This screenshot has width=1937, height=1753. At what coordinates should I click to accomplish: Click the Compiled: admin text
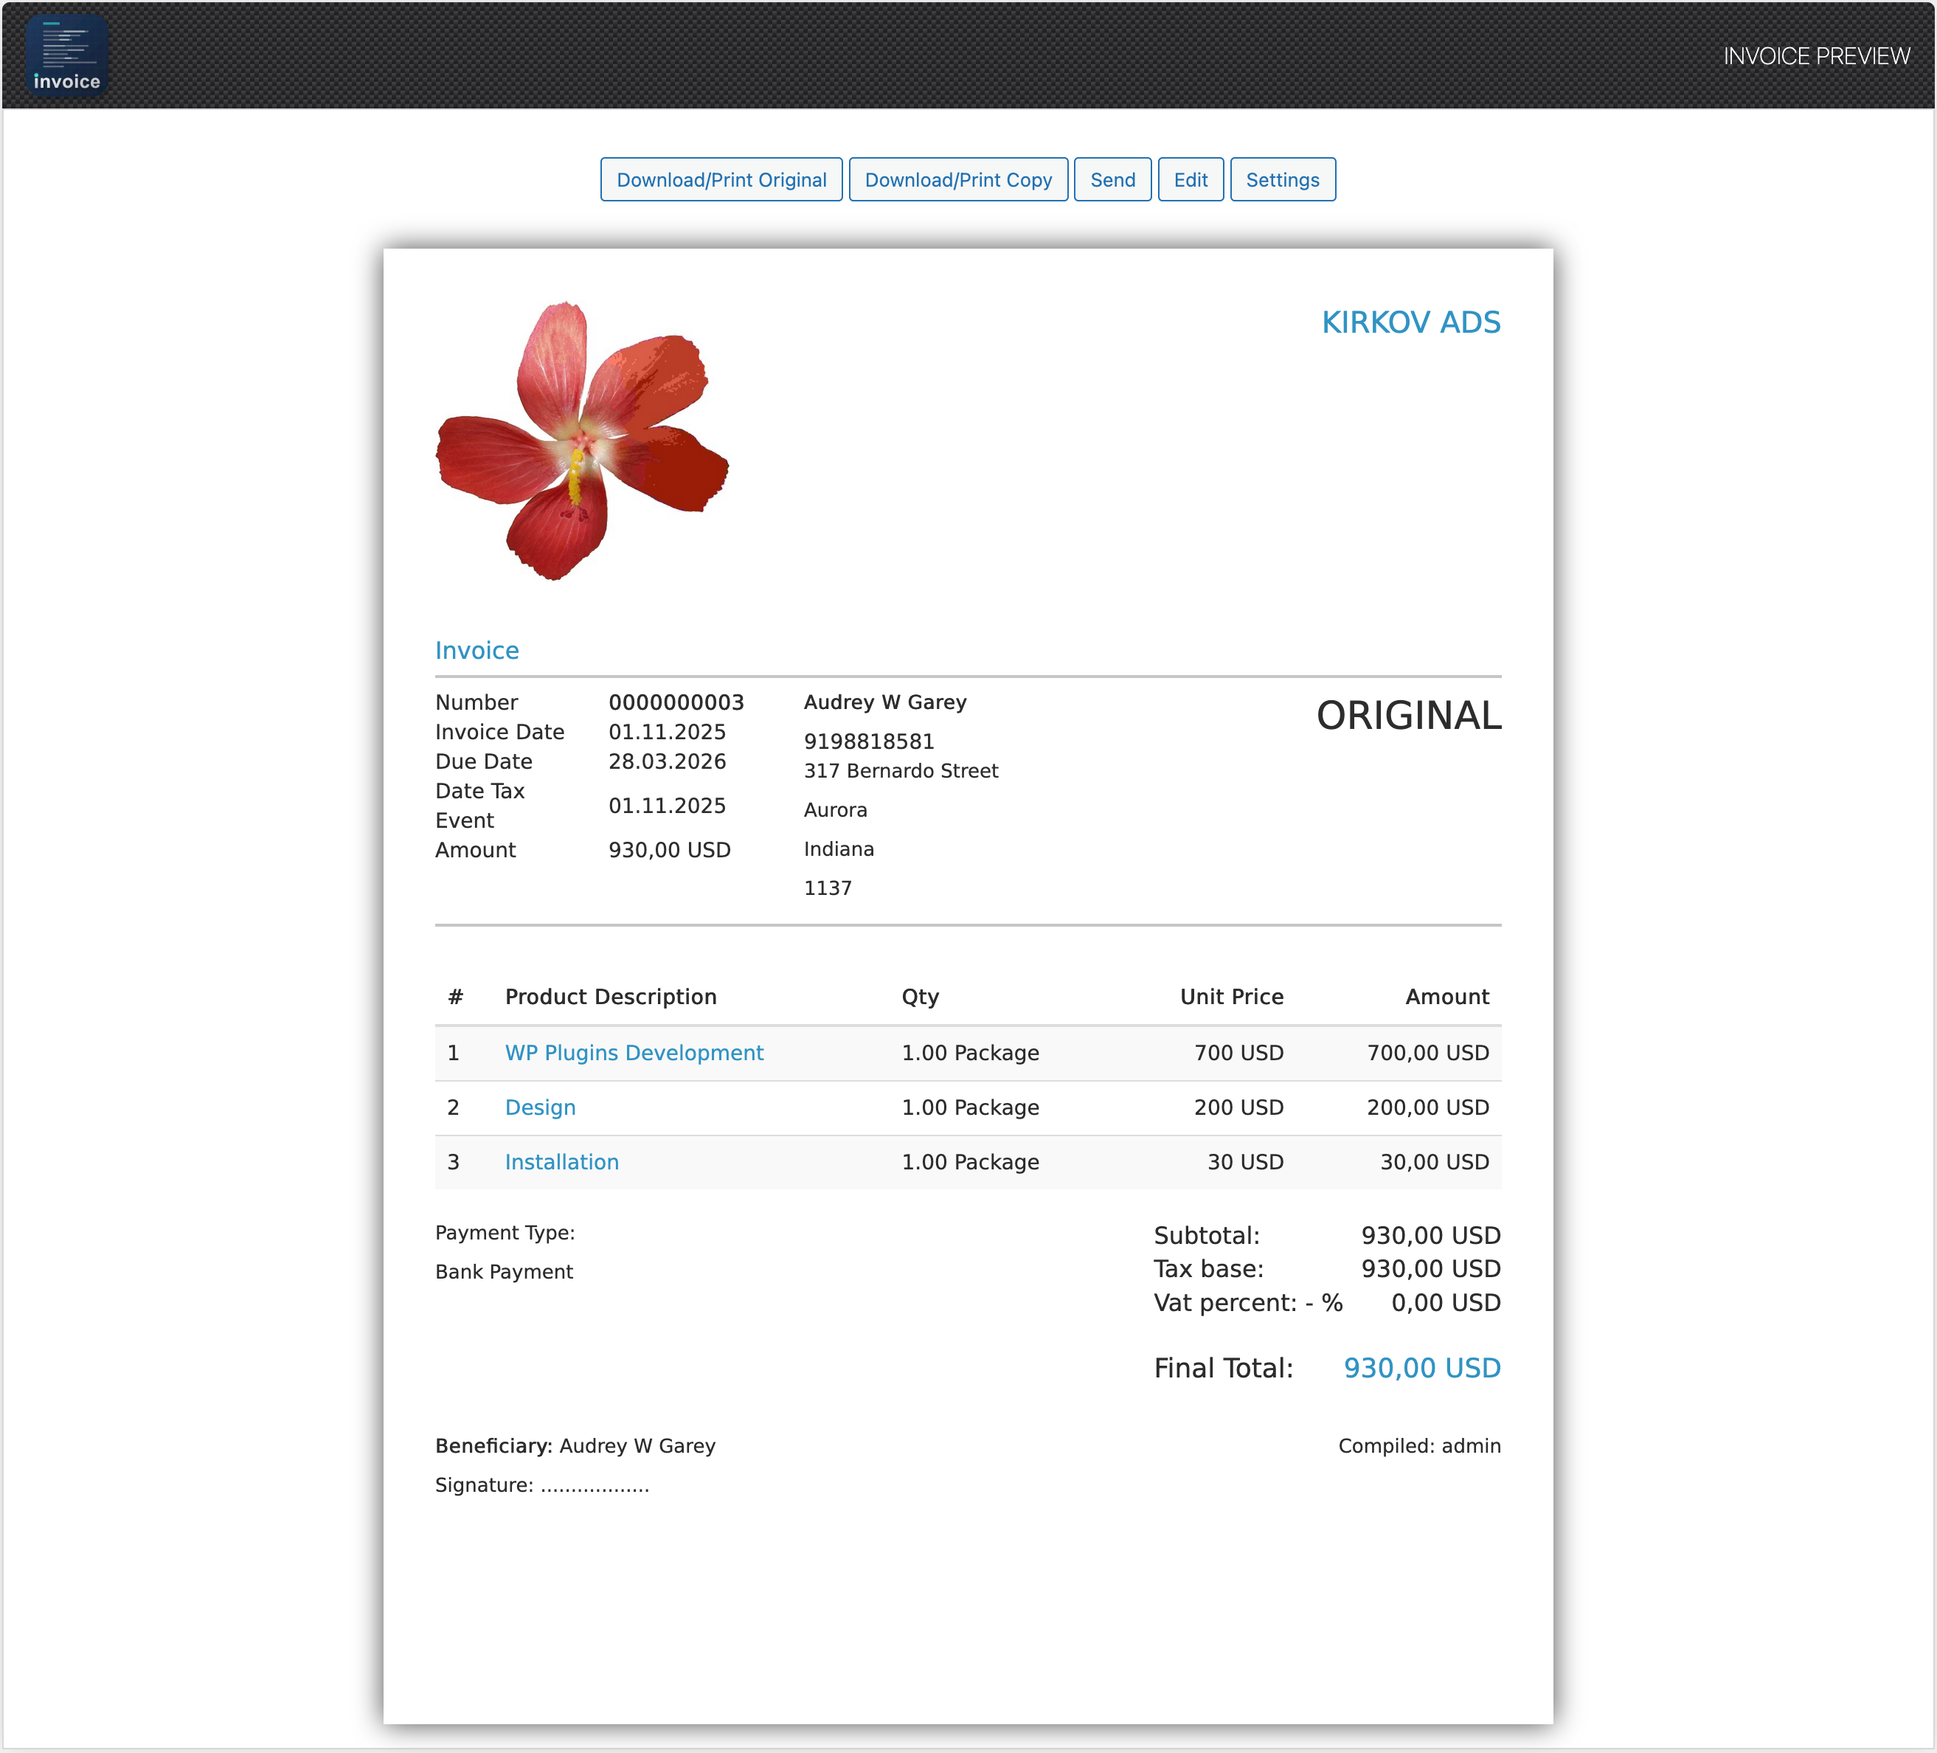pyautogui.click(x=1420, y=1445)
